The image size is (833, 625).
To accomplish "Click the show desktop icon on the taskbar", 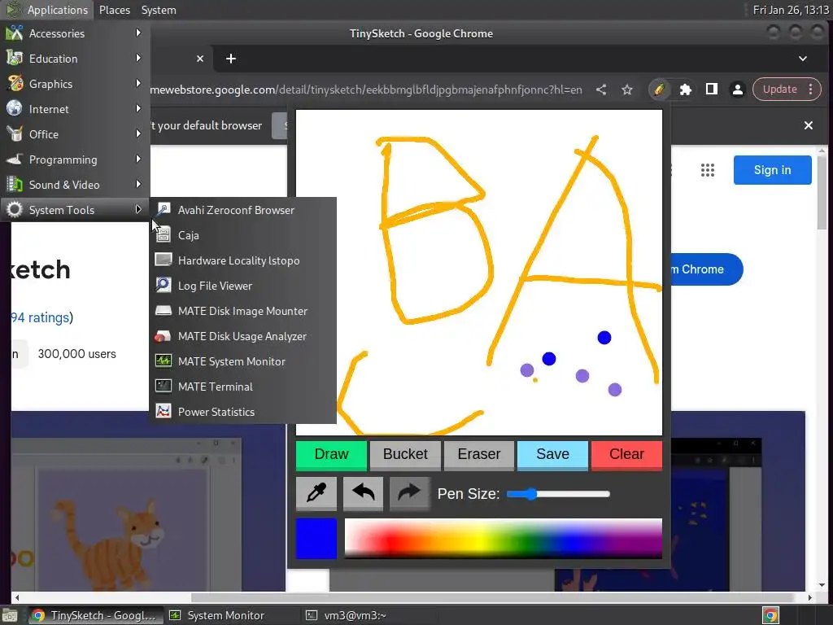I will click(x=10, y=615).
